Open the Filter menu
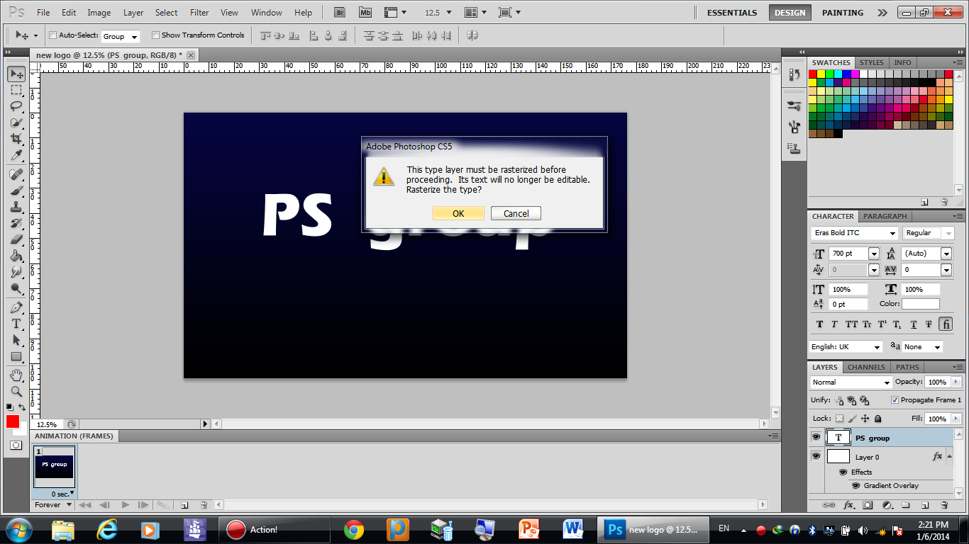 [x=199, y=13]
